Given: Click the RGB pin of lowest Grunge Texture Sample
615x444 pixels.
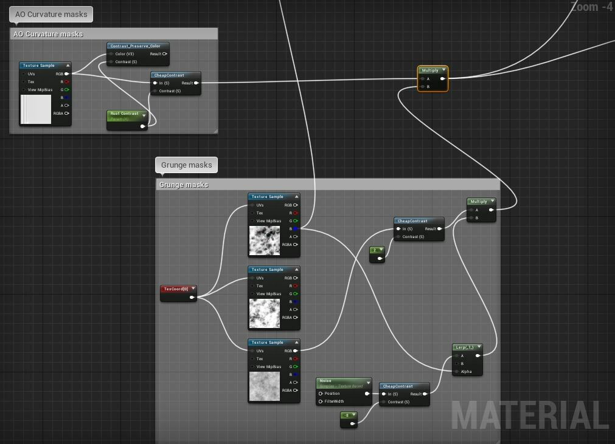Looking at the screenshot, I should pos(296,351).
